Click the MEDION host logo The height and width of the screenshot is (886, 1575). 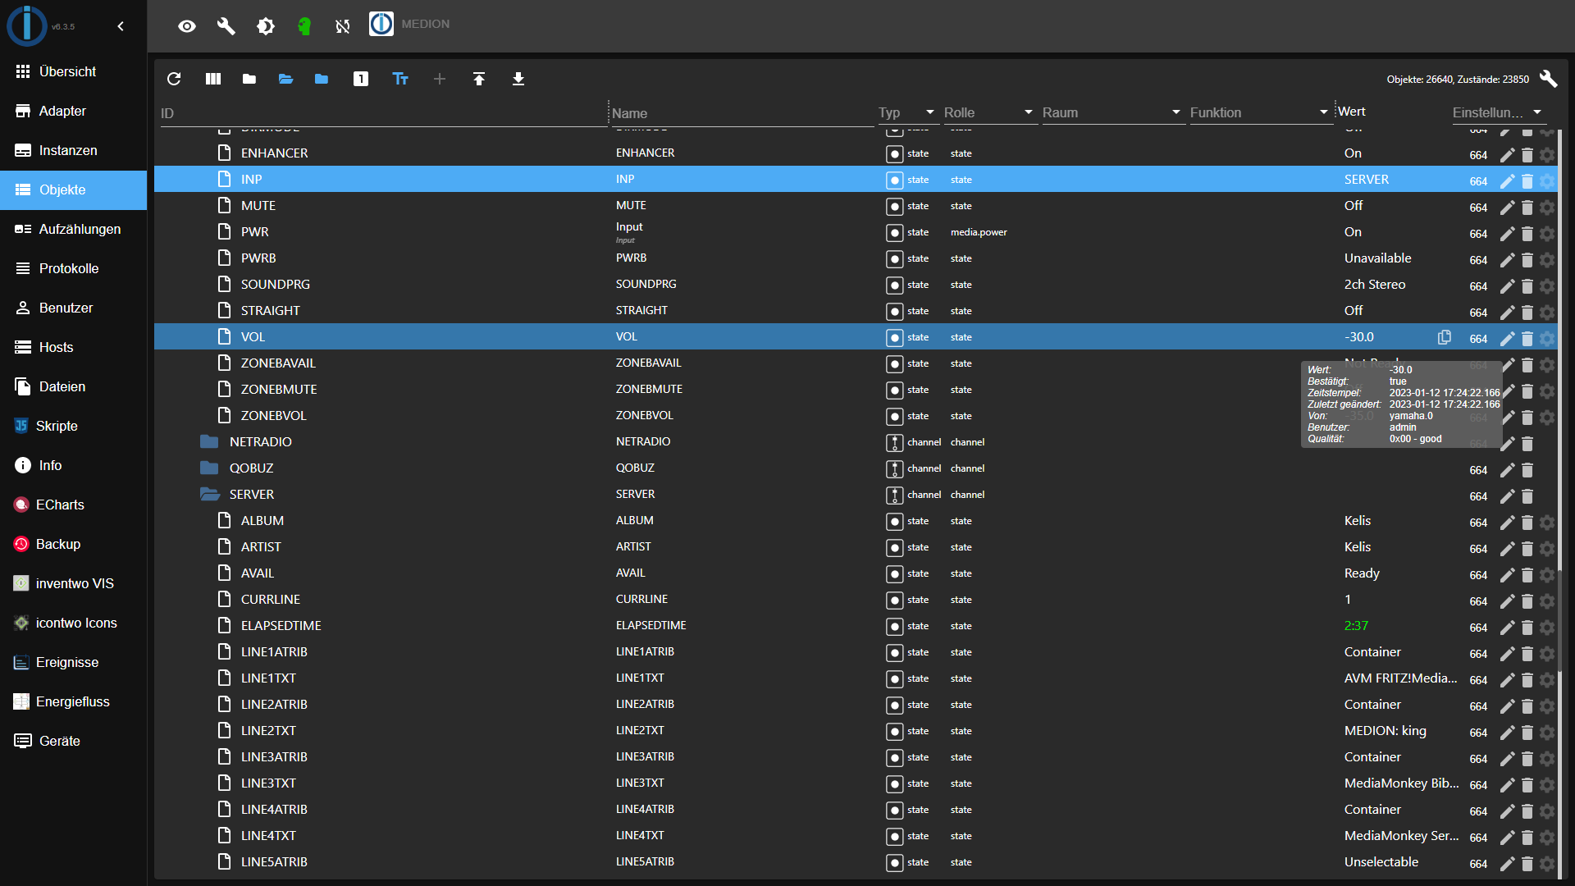point(381,24)
